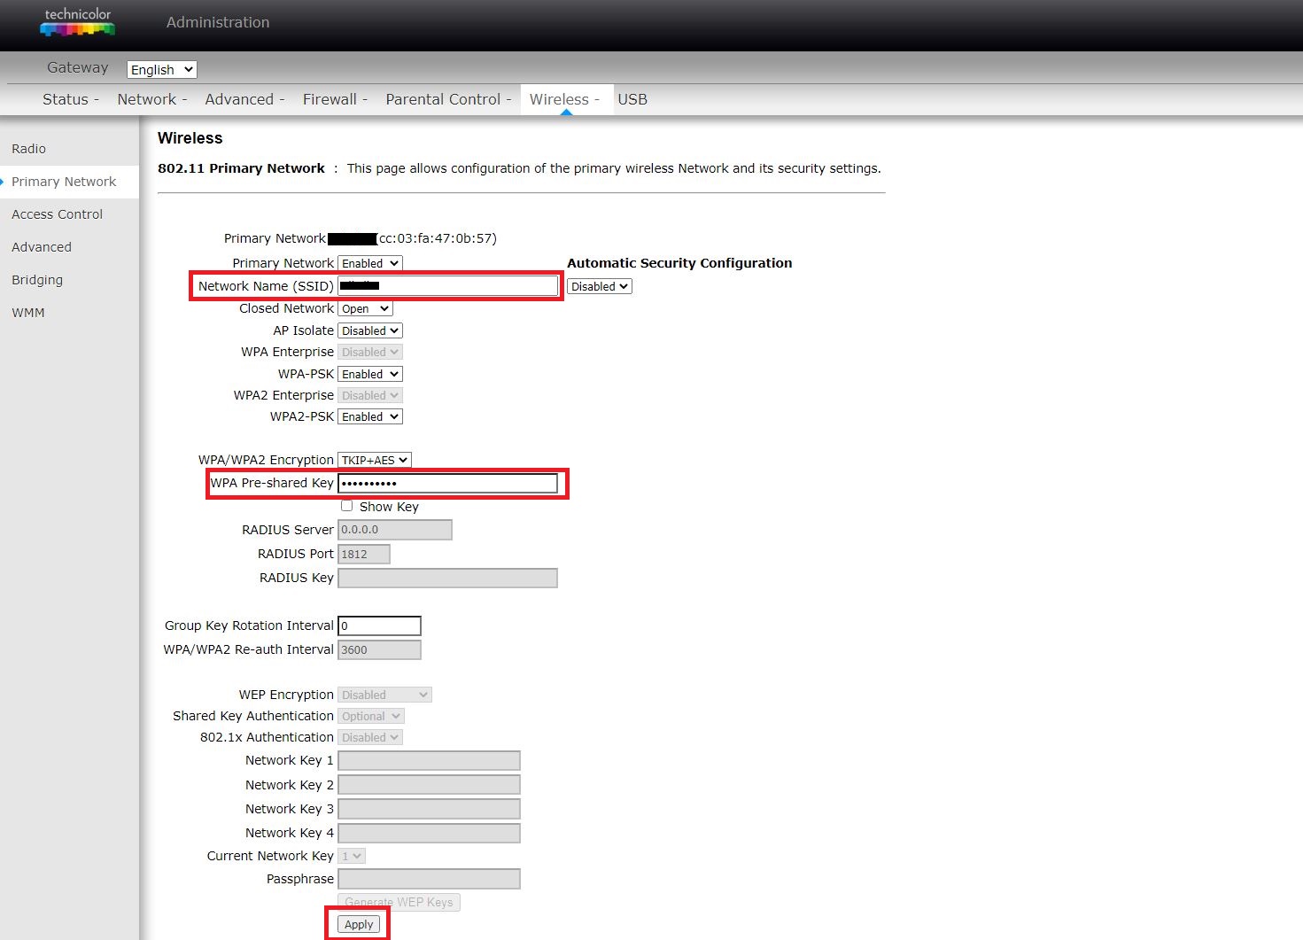This screenshot has height=940, width=1303.
Task: Select Radio in the sidebar
Action: [28, 149]
